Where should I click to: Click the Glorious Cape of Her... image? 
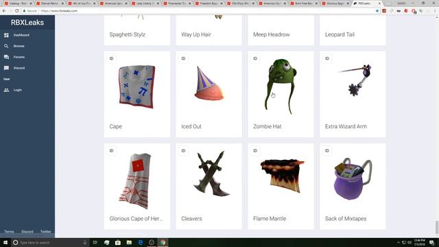[136, 181]
